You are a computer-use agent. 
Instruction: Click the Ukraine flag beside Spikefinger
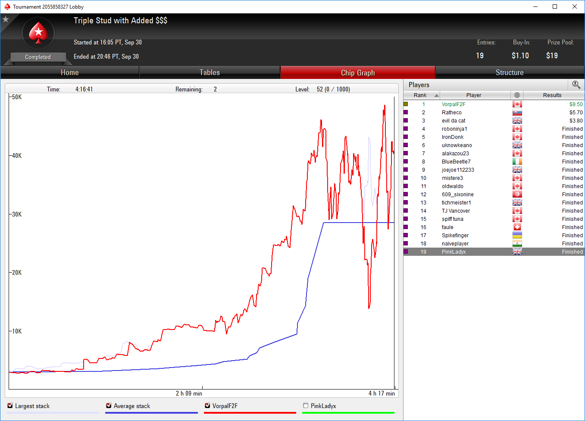coord(517,235)
